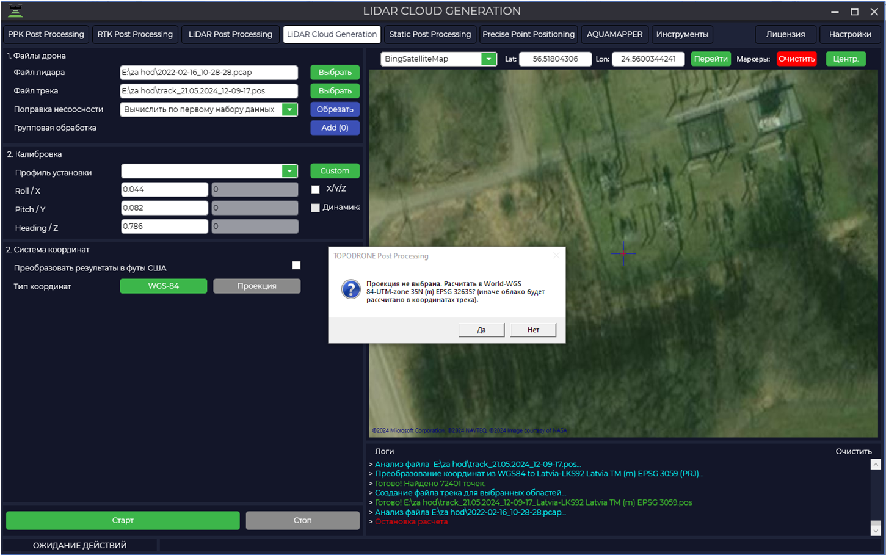Click the Roll / X value field
The height and width of the screenshot is (555, 886).
164,189
